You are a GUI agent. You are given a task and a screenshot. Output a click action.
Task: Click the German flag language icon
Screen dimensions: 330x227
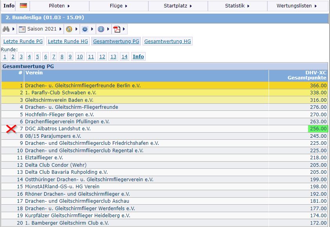tap(23, 5)
